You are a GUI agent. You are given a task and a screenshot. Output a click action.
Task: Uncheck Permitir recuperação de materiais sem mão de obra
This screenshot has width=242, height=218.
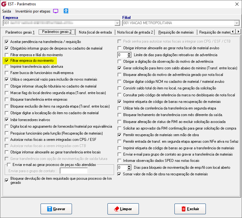point(119,135)
